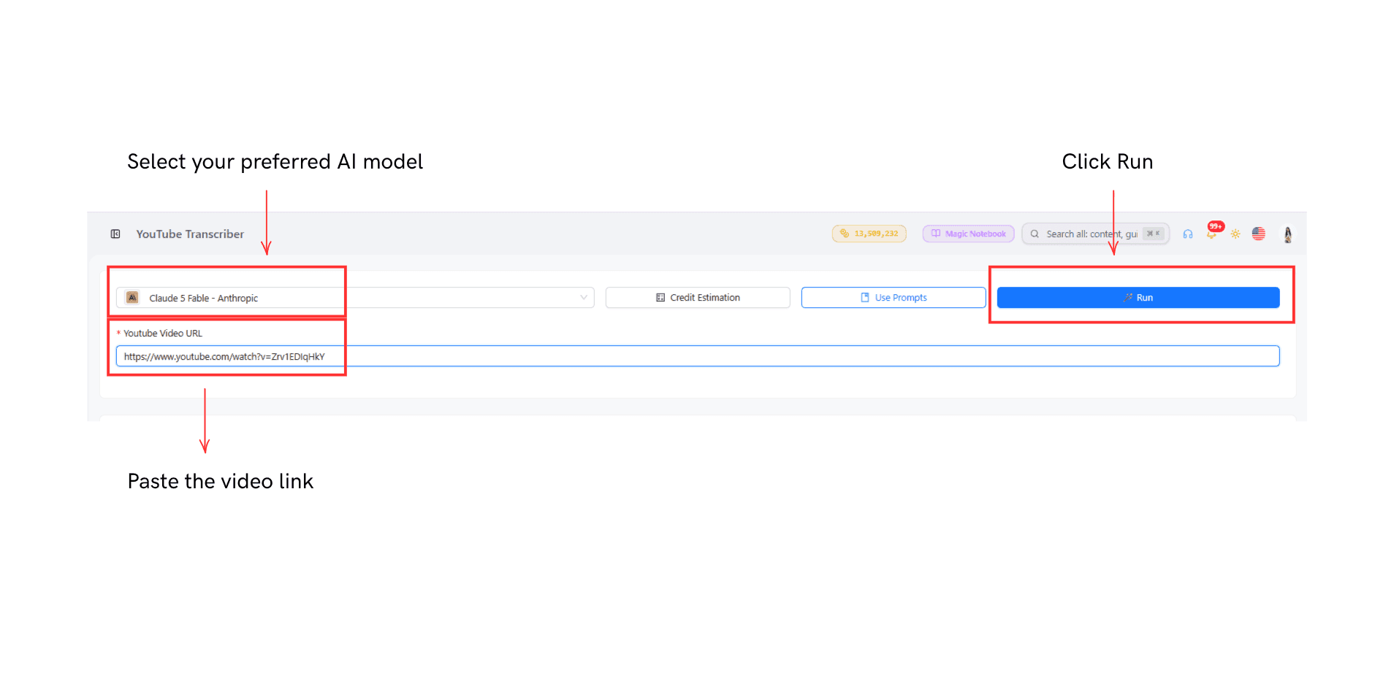Click the Youtube Video URL label

(163, 334)
